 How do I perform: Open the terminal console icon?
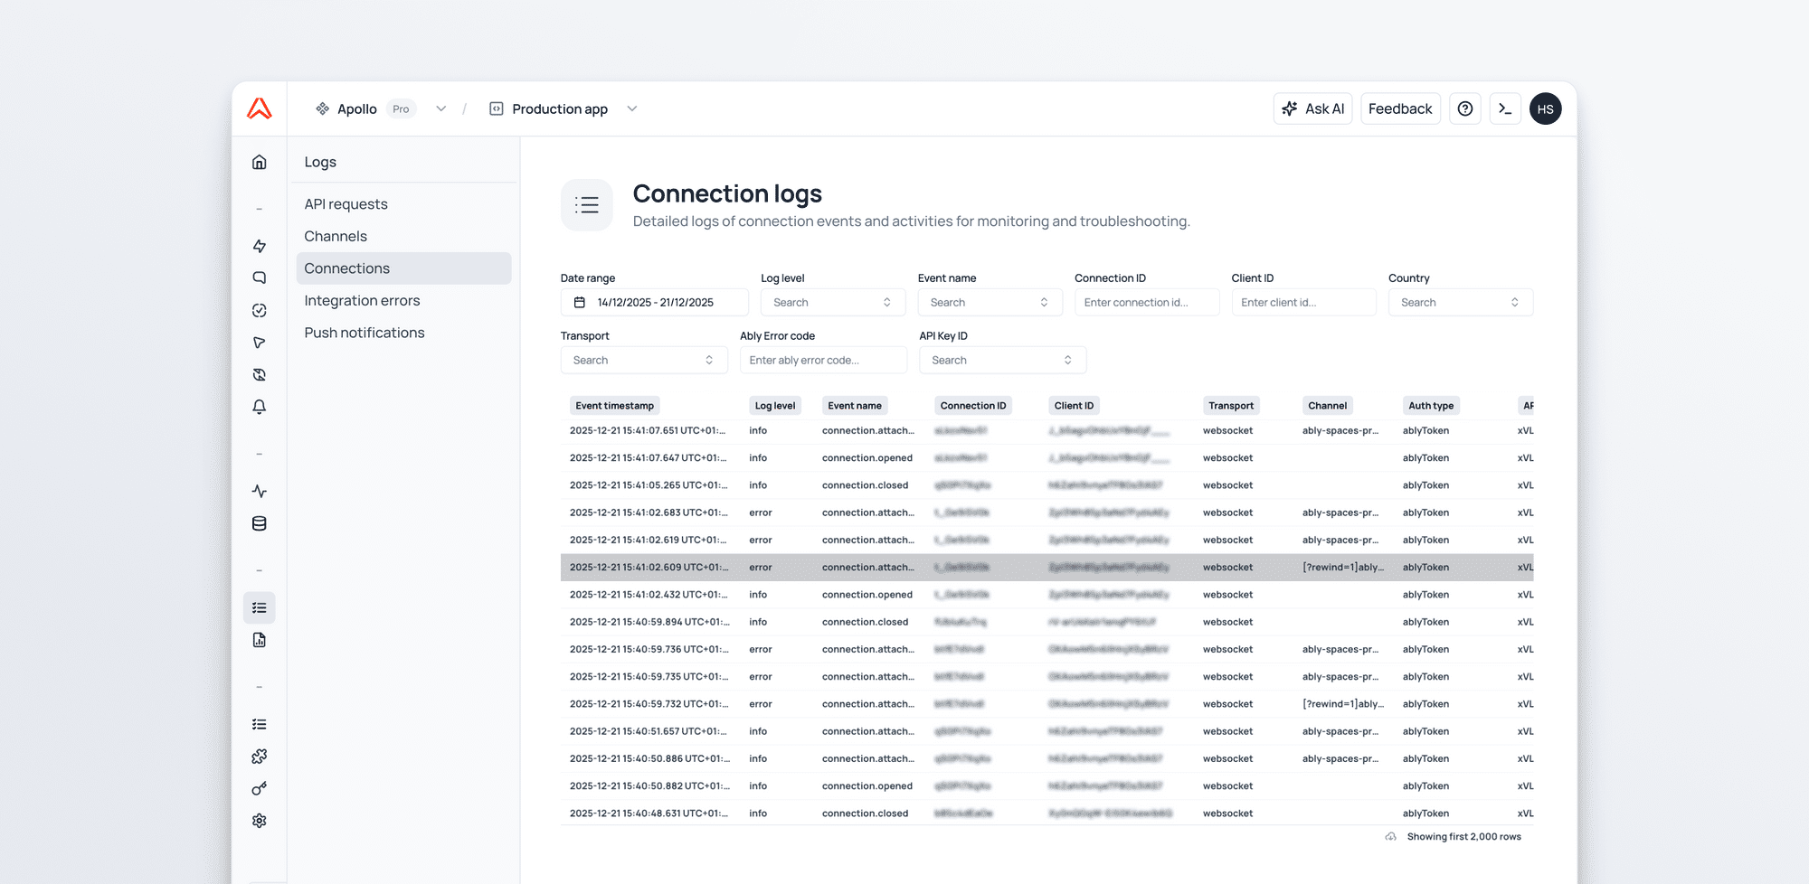[1505, 108]
